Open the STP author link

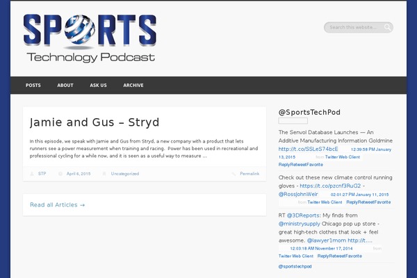pyautogui.click(x=42, y=174)
